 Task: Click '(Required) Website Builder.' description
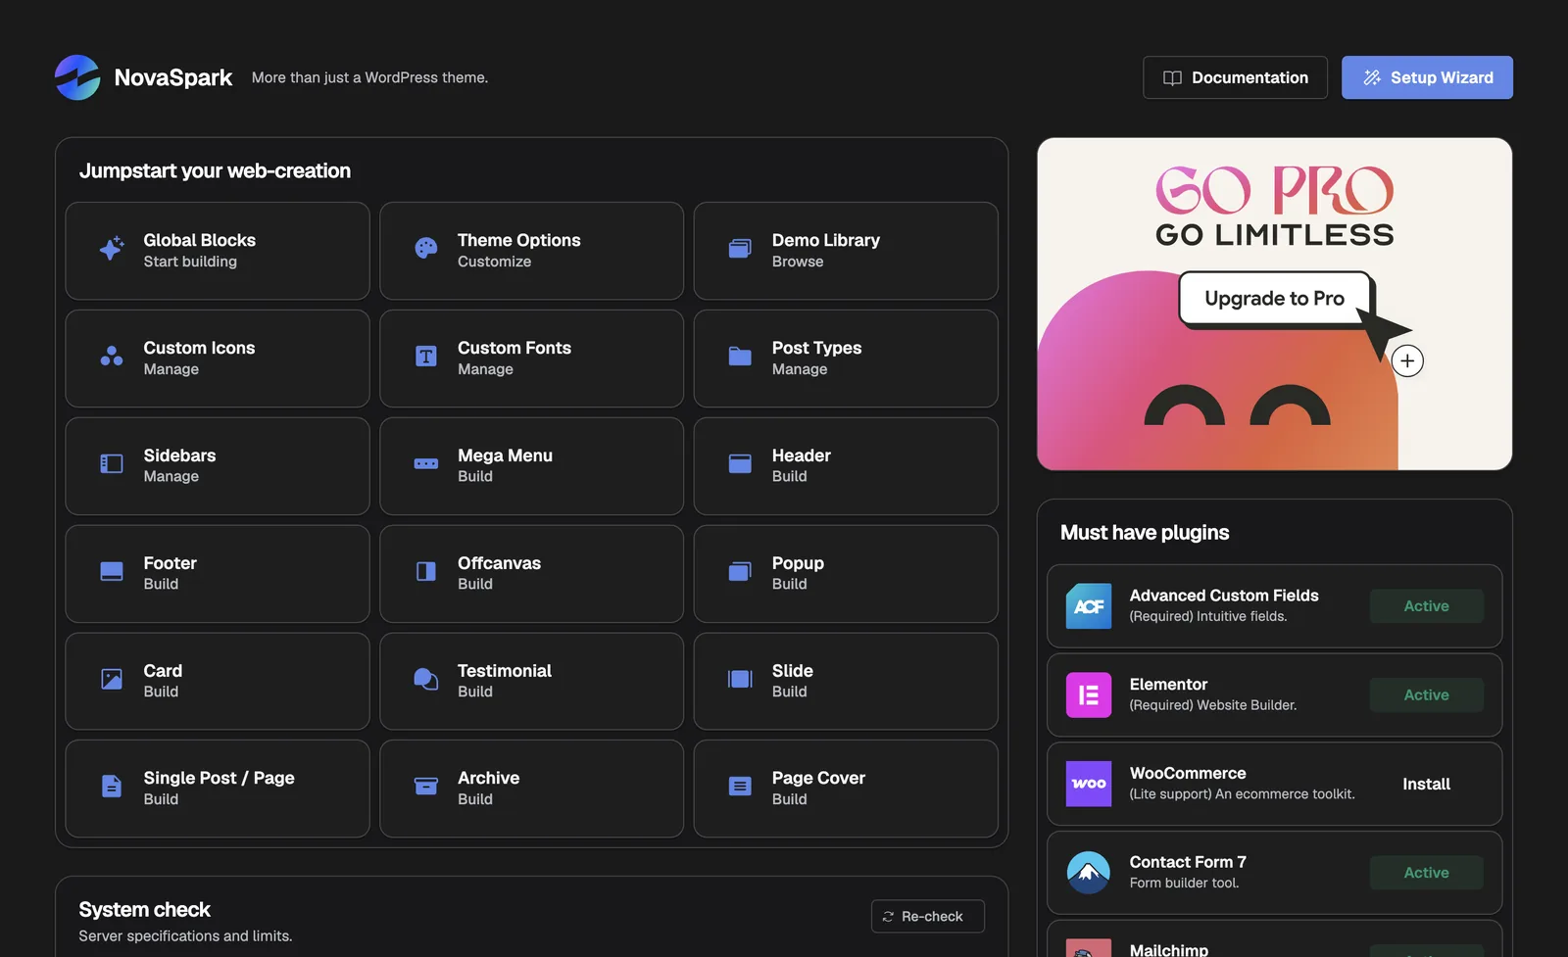[x=1213, y=705]
